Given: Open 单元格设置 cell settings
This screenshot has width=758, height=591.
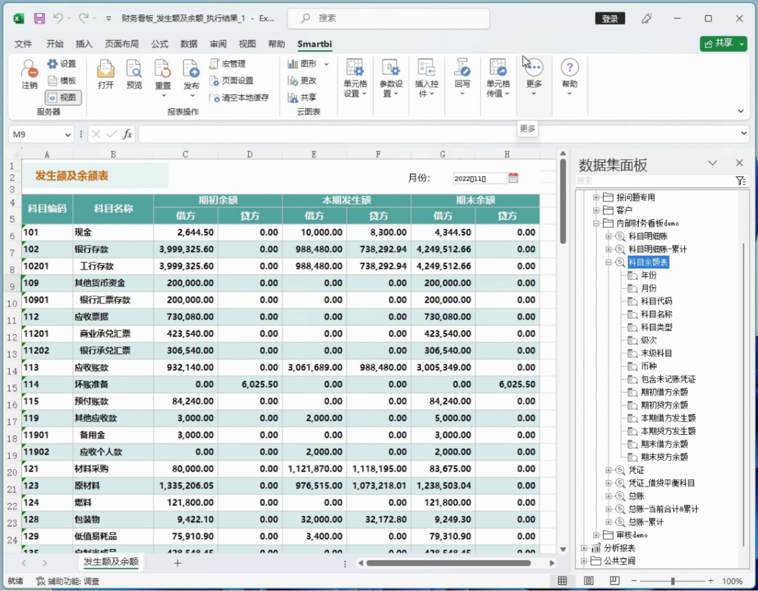Looking at the screenshot, I should (x=355, y=78).
